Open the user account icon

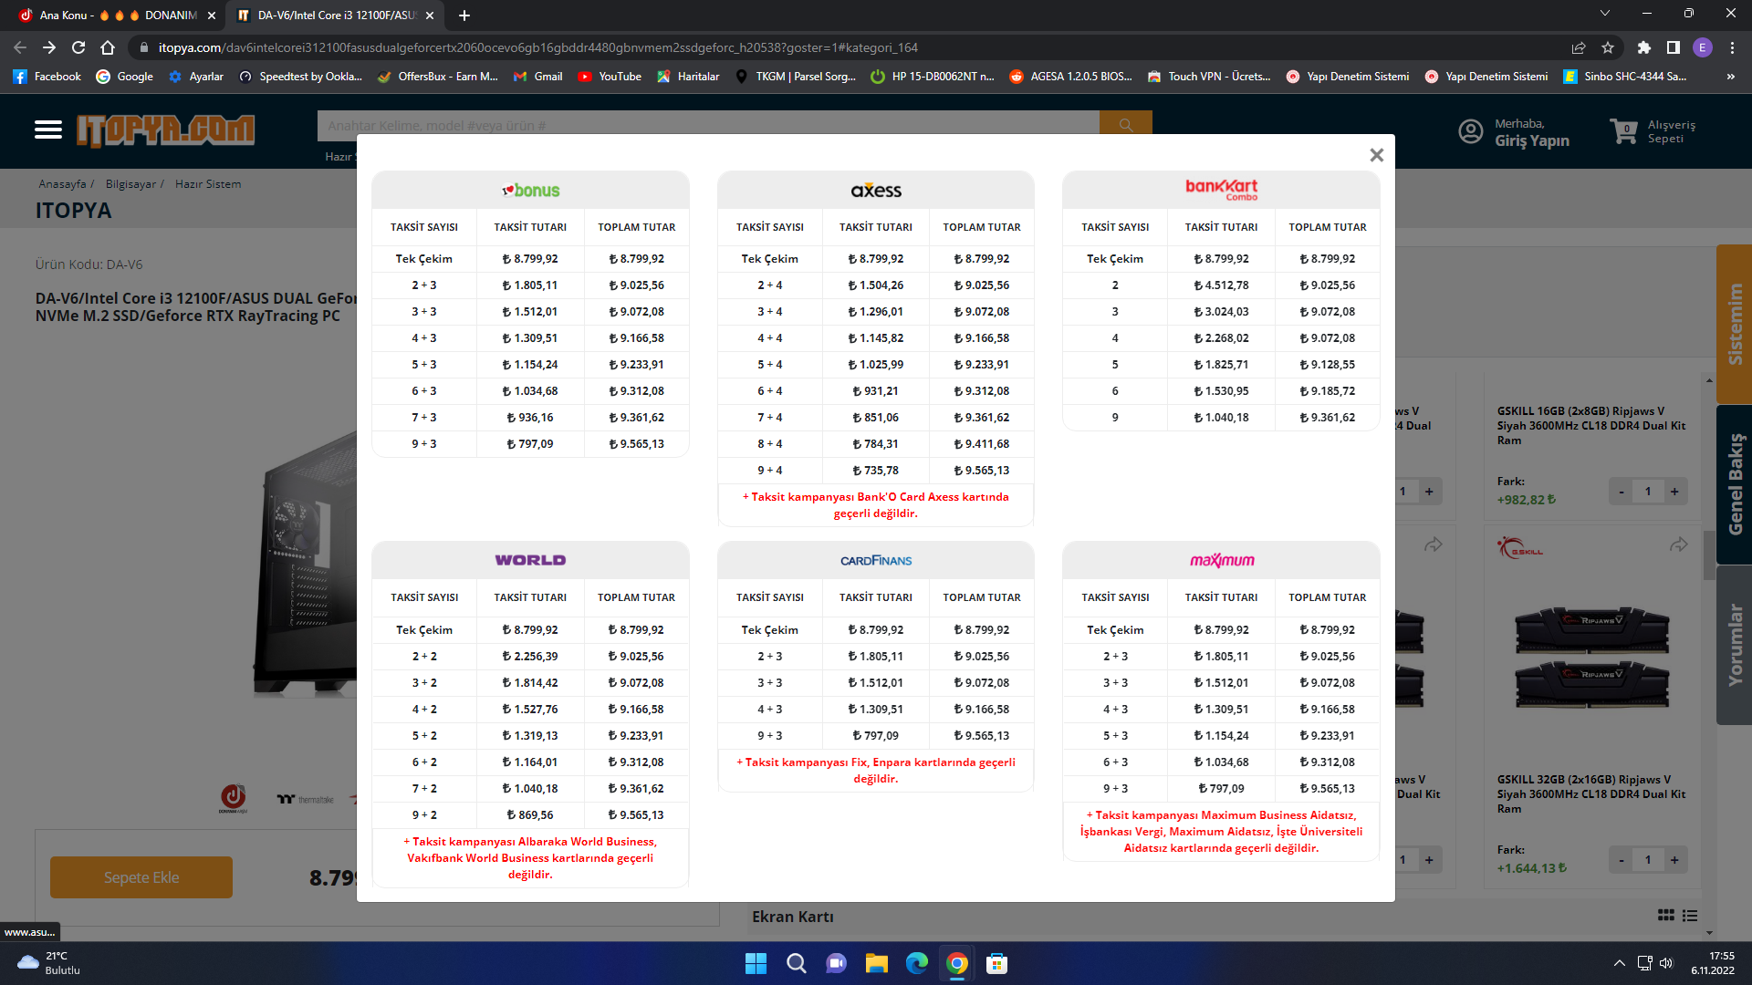(x=1471, y=131)
